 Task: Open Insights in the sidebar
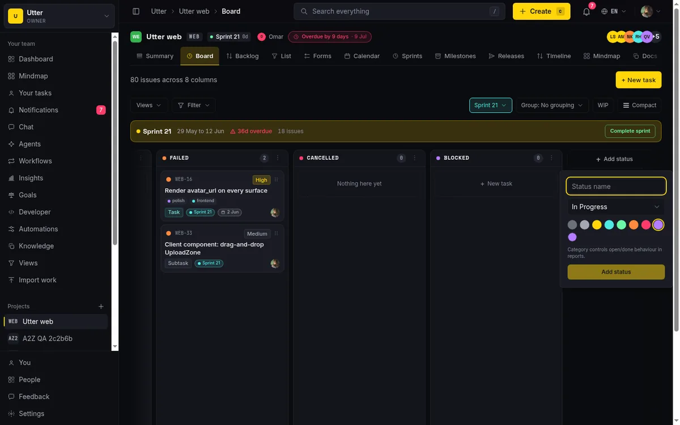click(x=57, y=178)
